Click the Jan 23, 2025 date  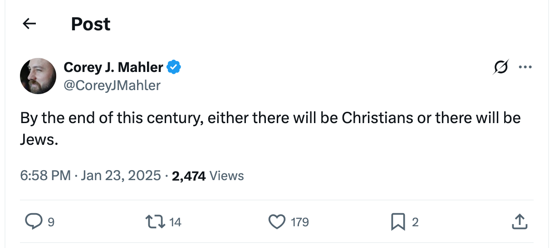[121, 176]
